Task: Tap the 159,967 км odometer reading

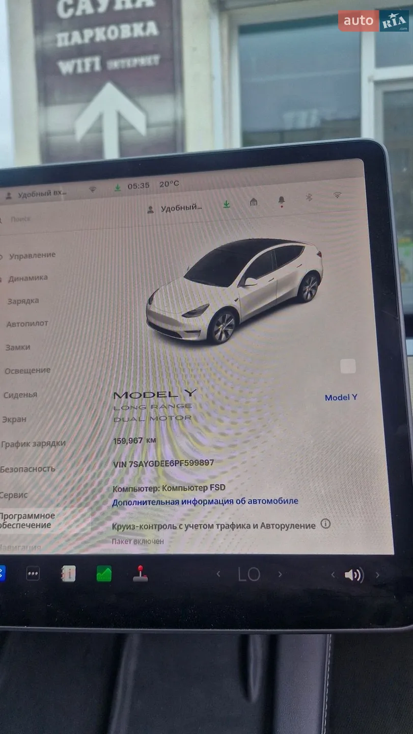Action: click(134, 440)
